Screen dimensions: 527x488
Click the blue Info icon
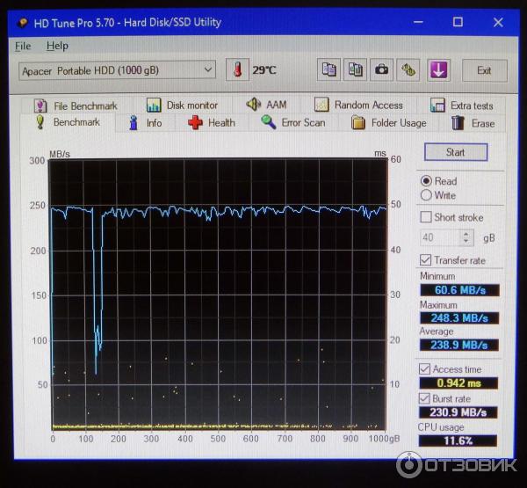tap(134, 123)
